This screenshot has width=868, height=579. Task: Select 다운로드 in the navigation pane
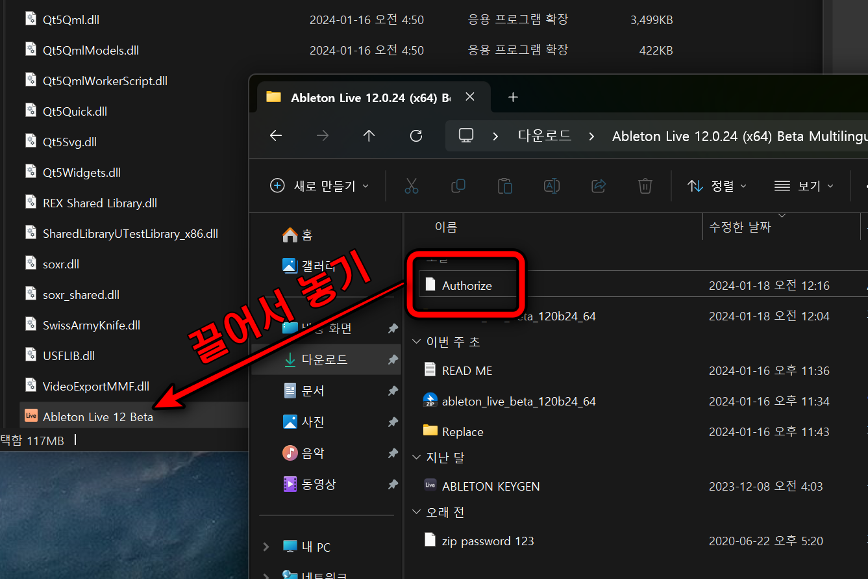point(327,359)
